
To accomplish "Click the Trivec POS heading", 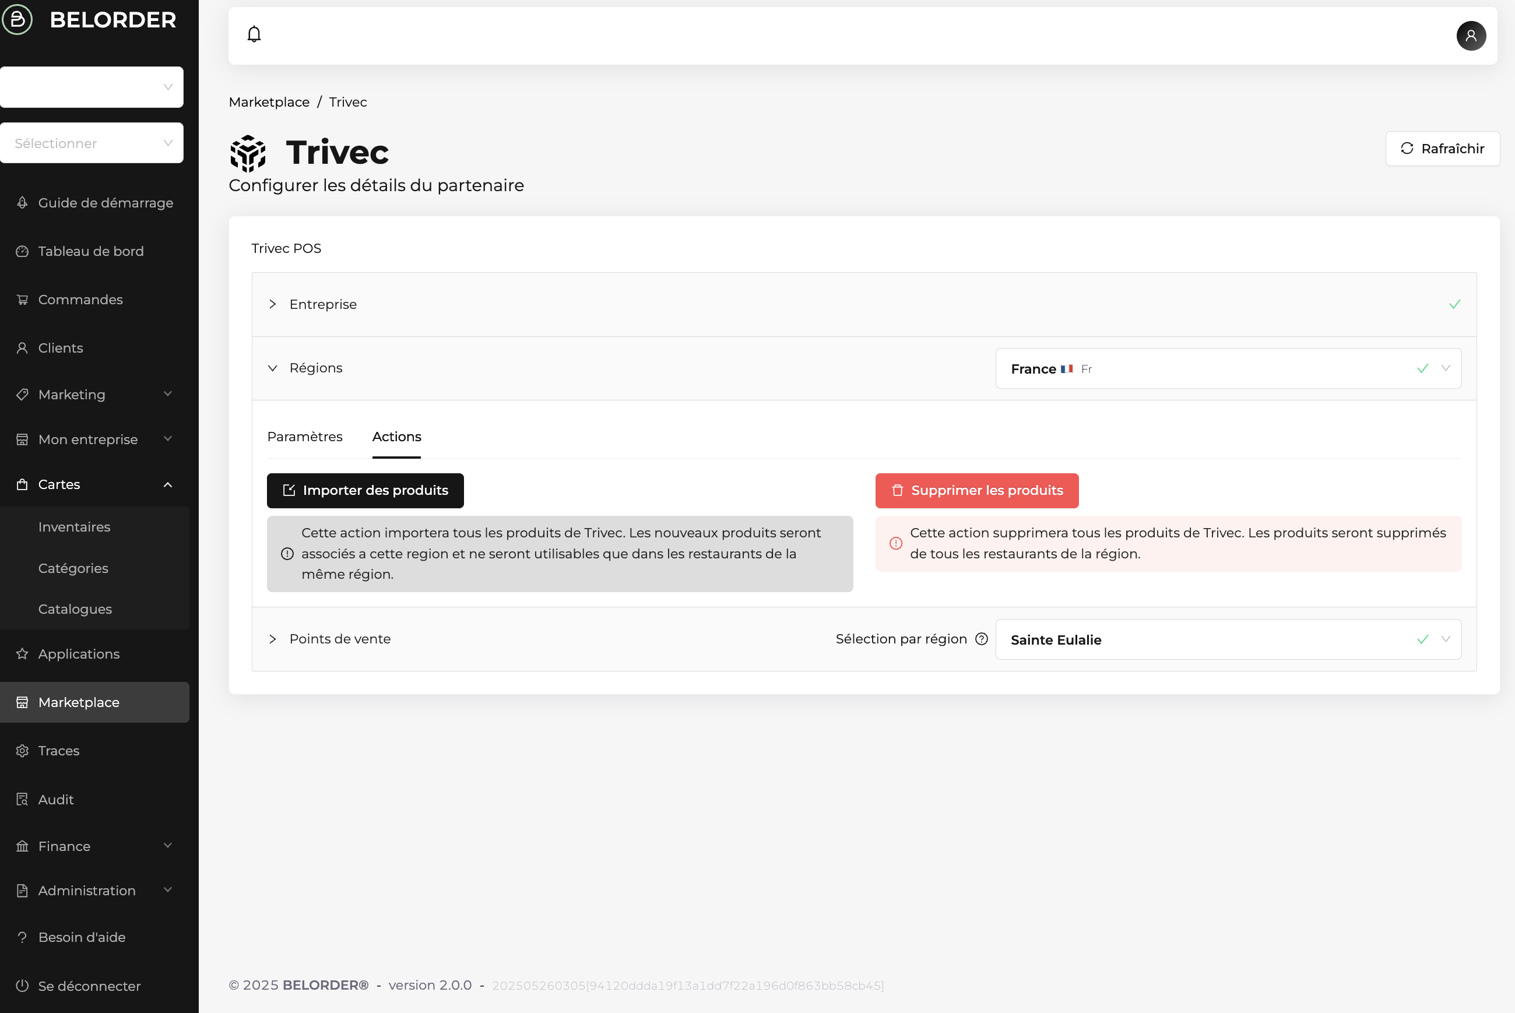I will tap(286, 249).
